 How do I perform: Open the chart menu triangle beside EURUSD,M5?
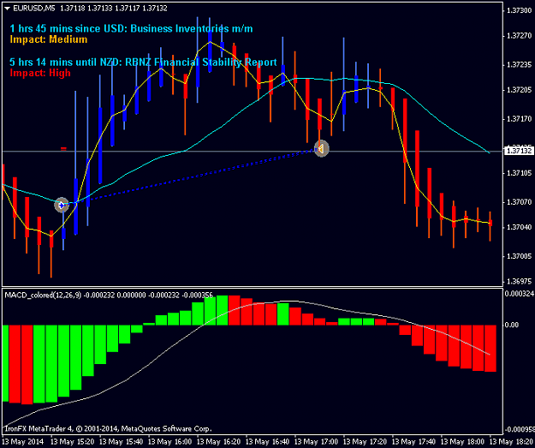[x=7, y=9]
